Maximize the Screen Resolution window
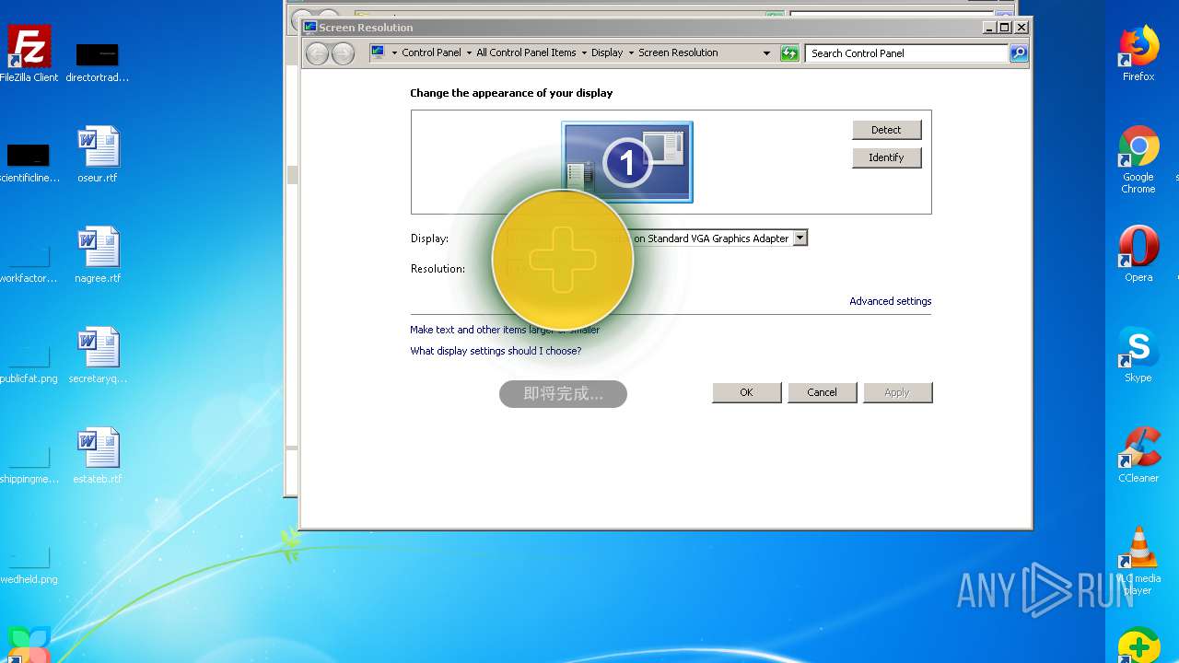Viewport: 1179px width, 663px height. tap(1005, 28)
